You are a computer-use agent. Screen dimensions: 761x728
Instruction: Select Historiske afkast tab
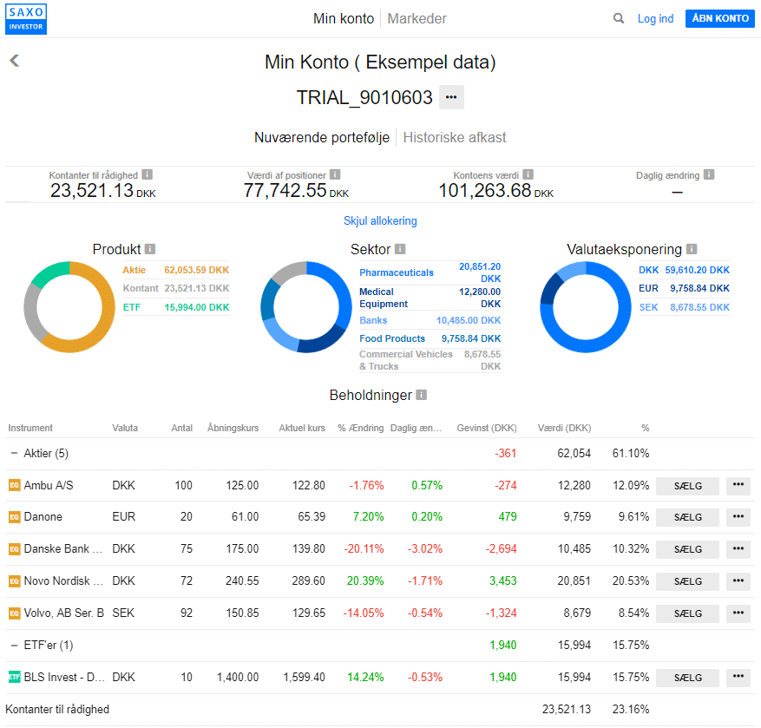pyautogui.click(x=455, y=137)
